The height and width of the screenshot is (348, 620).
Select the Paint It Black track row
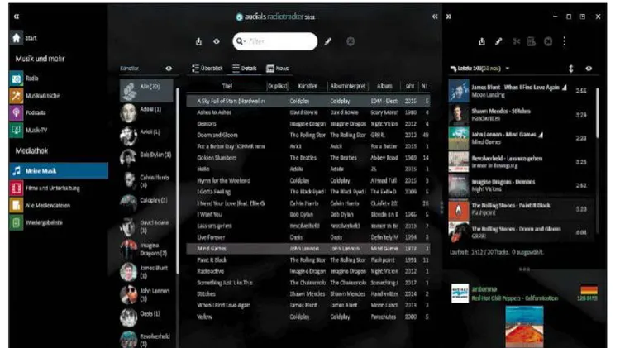(x=308, y=260)
